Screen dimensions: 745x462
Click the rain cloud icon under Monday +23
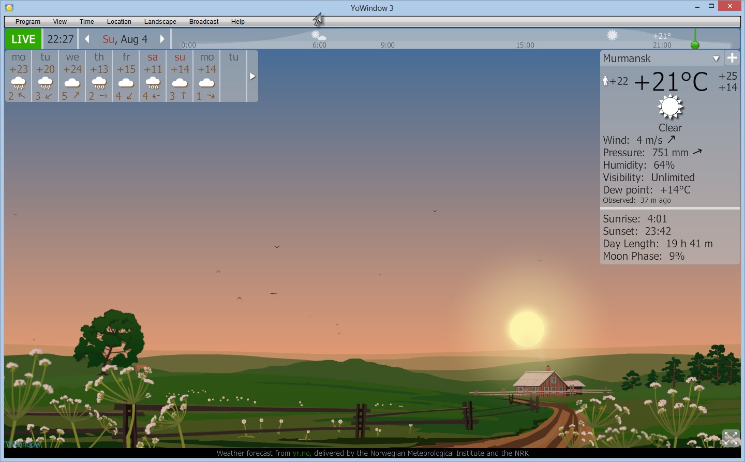[19, 83]
